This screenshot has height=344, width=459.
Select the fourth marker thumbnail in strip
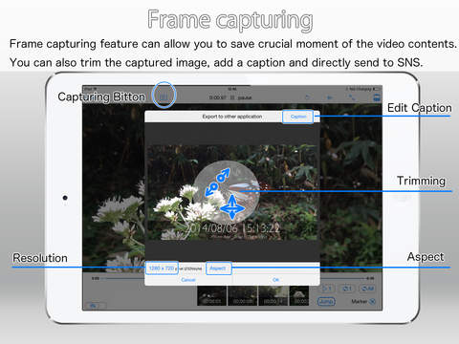click(299, 296)
